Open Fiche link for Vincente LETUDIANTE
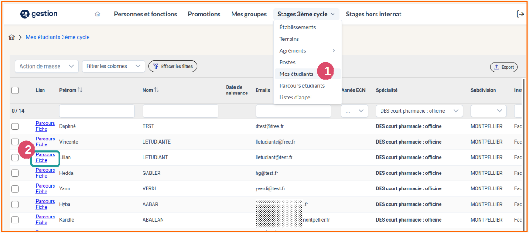The height and width of the screenshot is (233, 529). tap(41, 144)
